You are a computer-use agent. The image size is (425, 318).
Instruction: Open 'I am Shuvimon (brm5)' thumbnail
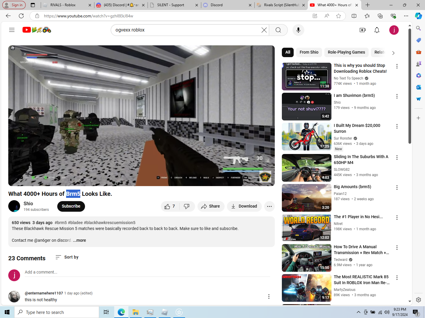(307, 107)
